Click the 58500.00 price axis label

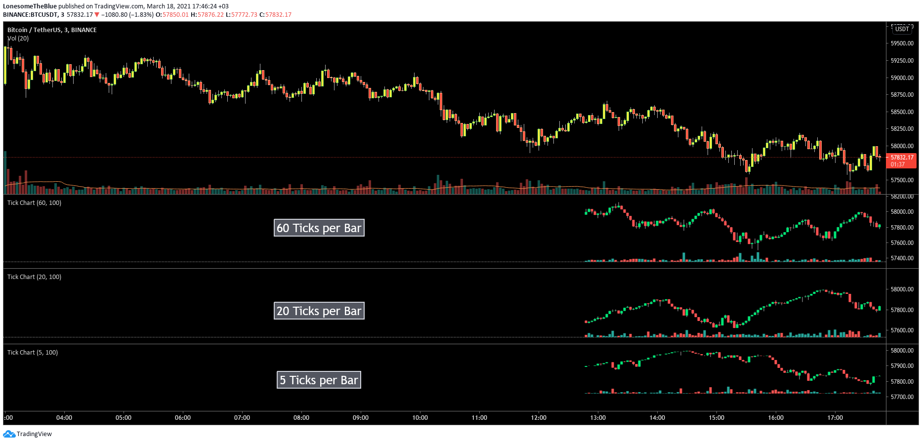(902, 112)
